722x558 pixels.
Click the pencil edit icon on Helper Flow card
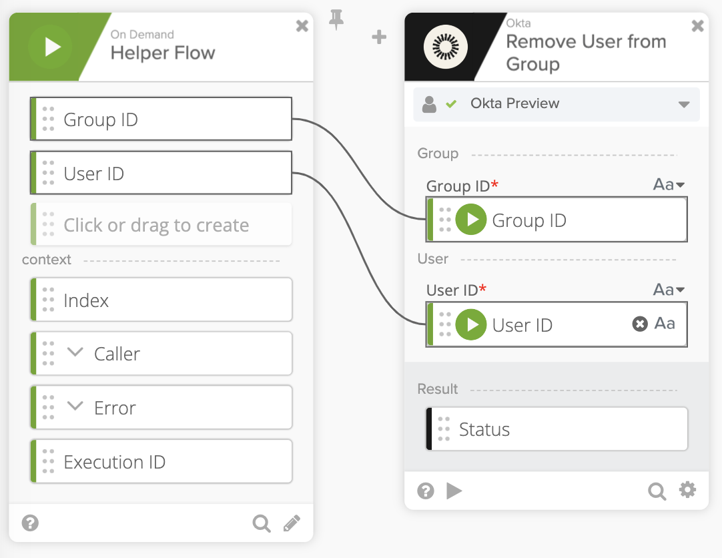point(292,523)
